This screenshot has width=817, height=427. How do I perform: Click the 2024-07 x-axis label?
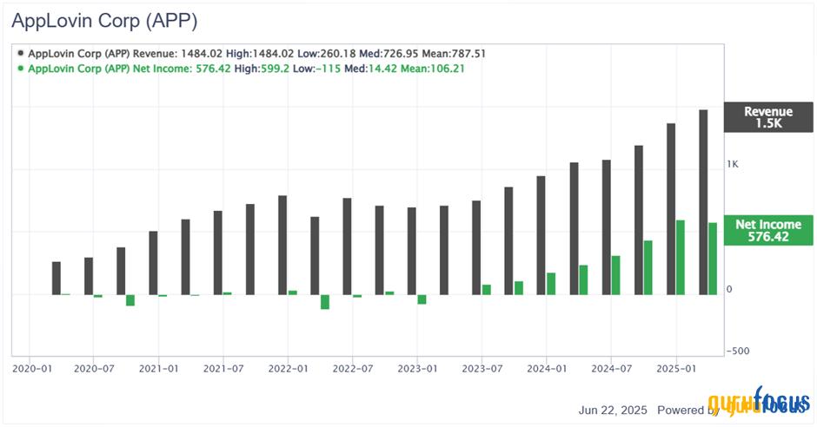click(611, 369)
